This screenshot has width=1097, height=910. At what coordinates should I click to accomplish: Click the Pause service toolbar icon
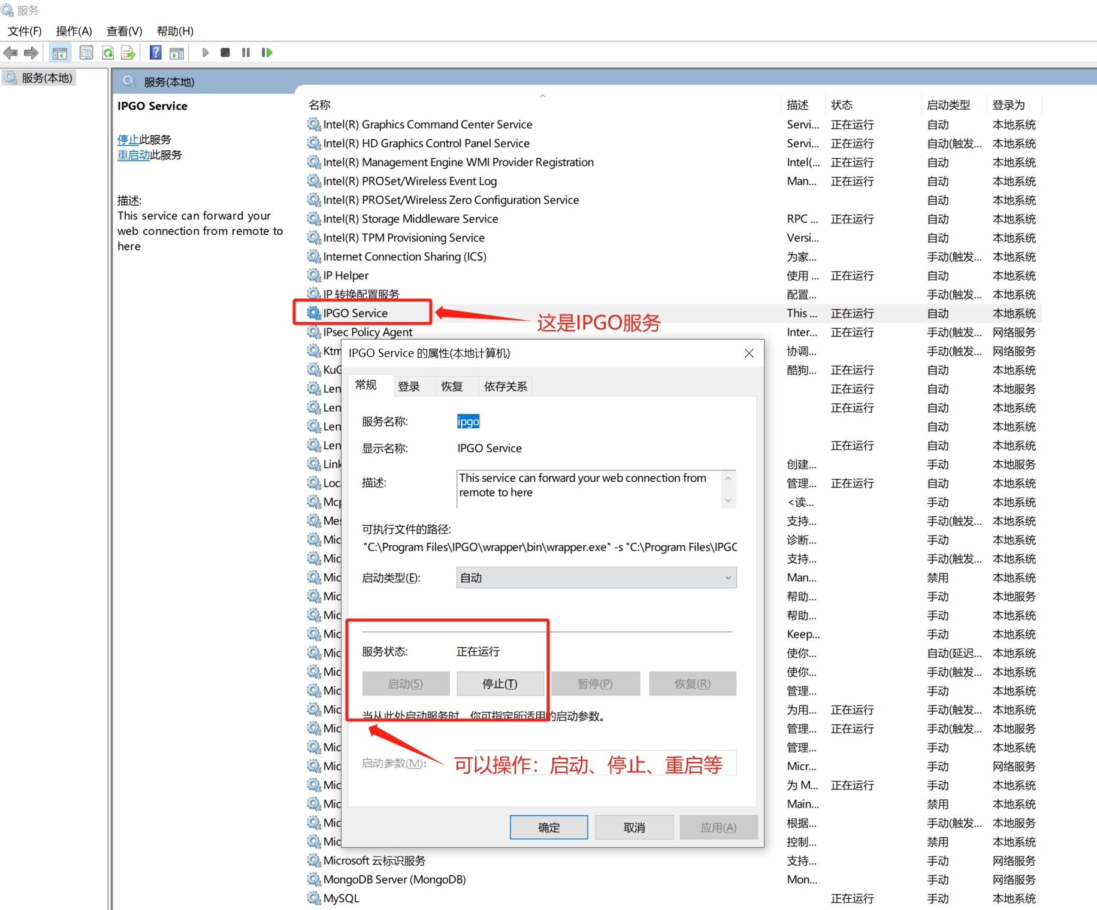246,53
